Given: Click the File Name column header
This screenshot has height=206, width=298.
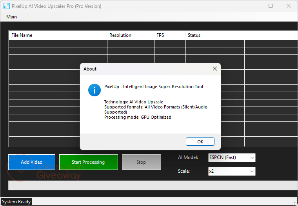Looking at the screenshot, I should (58, 35).
